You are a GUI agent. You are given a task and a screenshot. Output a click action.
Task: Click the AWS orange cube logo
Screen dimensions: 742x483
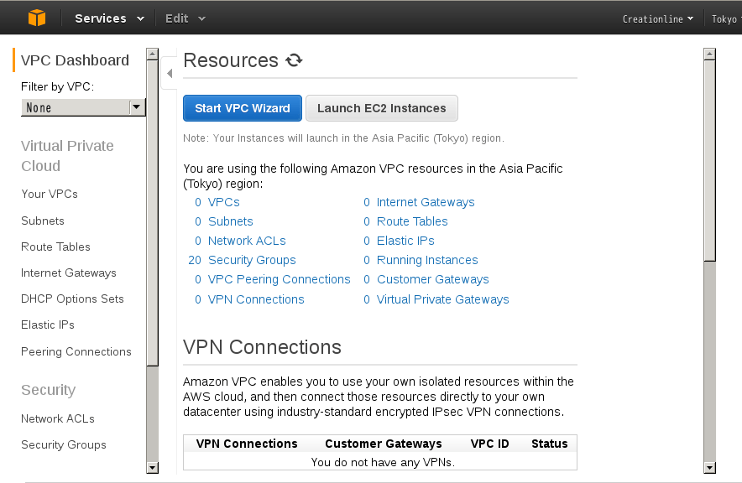pyautogui.click(x=37, y=18)
